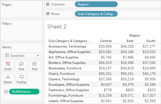The width and height of the screenshot is (161, 104).
Task: Open the Color marks card
Action: click(8, 66)
